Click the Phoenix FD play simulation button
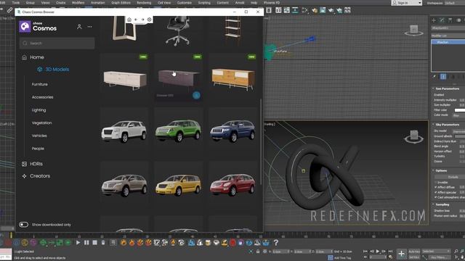This screenshot has height=261, width=465. (78, 243)
